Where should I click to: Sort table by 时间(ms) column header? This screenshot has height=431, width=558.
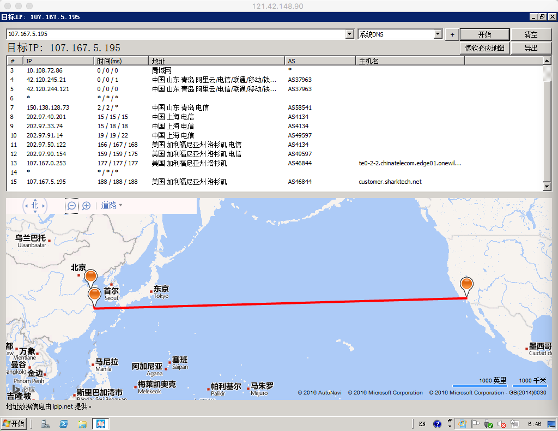[121, 61]
